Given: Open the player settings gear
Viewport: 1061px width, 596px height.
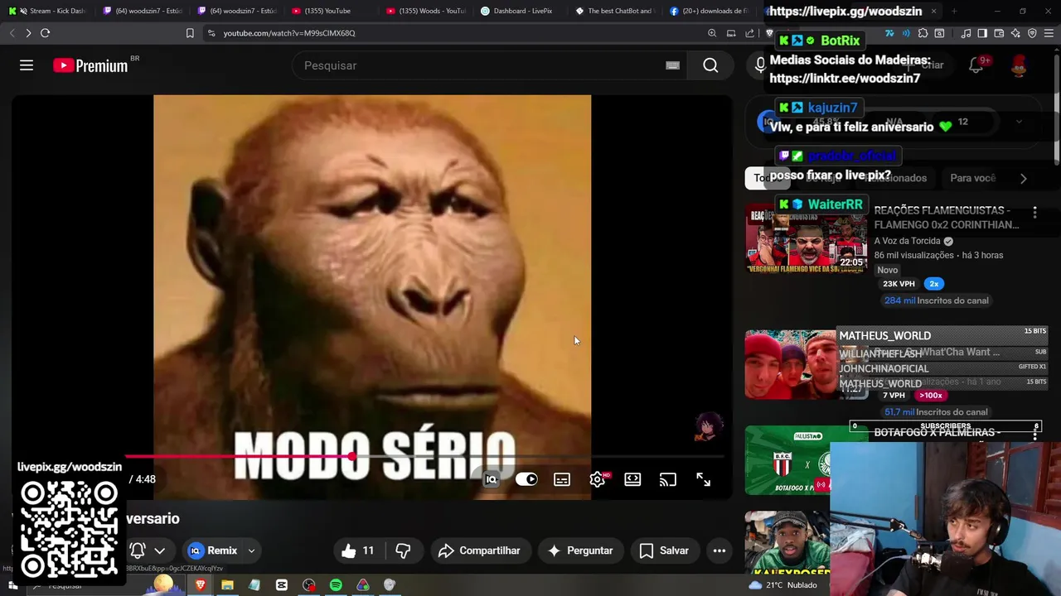Looking at the screenshot, I should click(x=598, y=479).
